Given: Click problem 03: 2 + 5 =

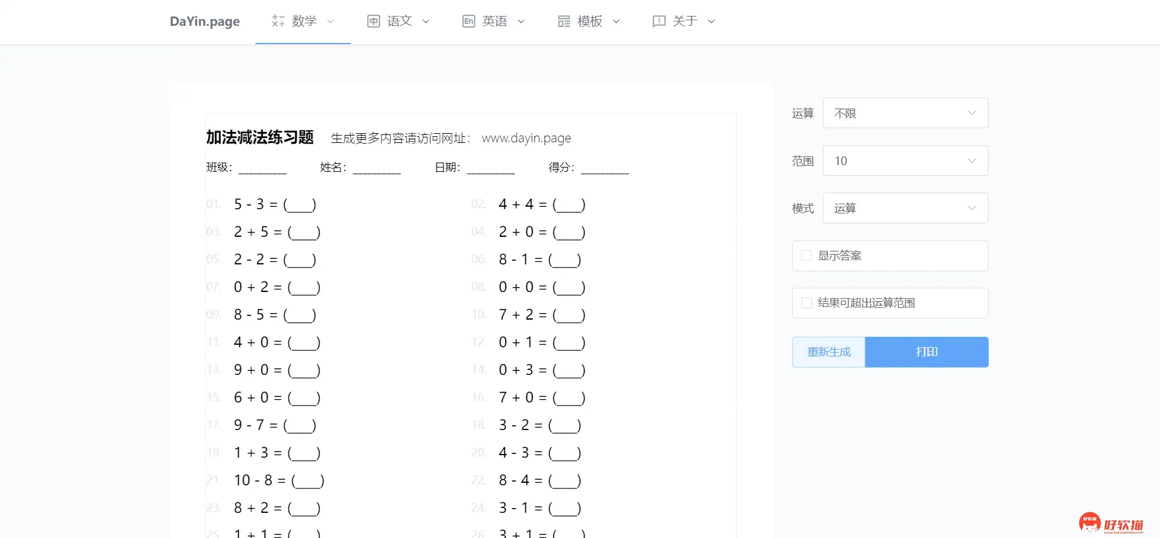Looking at the screenshot, I should (x=277, y=232).
